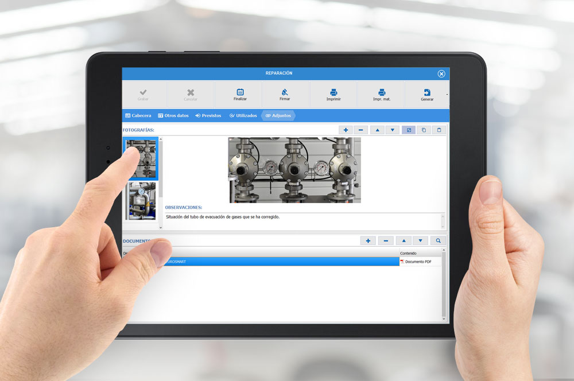Click the Finalizar calendar icon
This screenshot has width=574, height=381.
240,92
